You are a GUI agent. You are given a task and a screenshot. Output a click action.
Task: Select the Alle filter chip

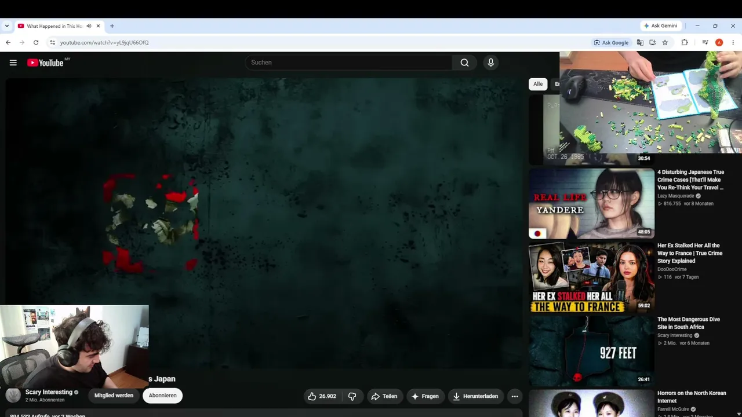(x=538, y=84)
